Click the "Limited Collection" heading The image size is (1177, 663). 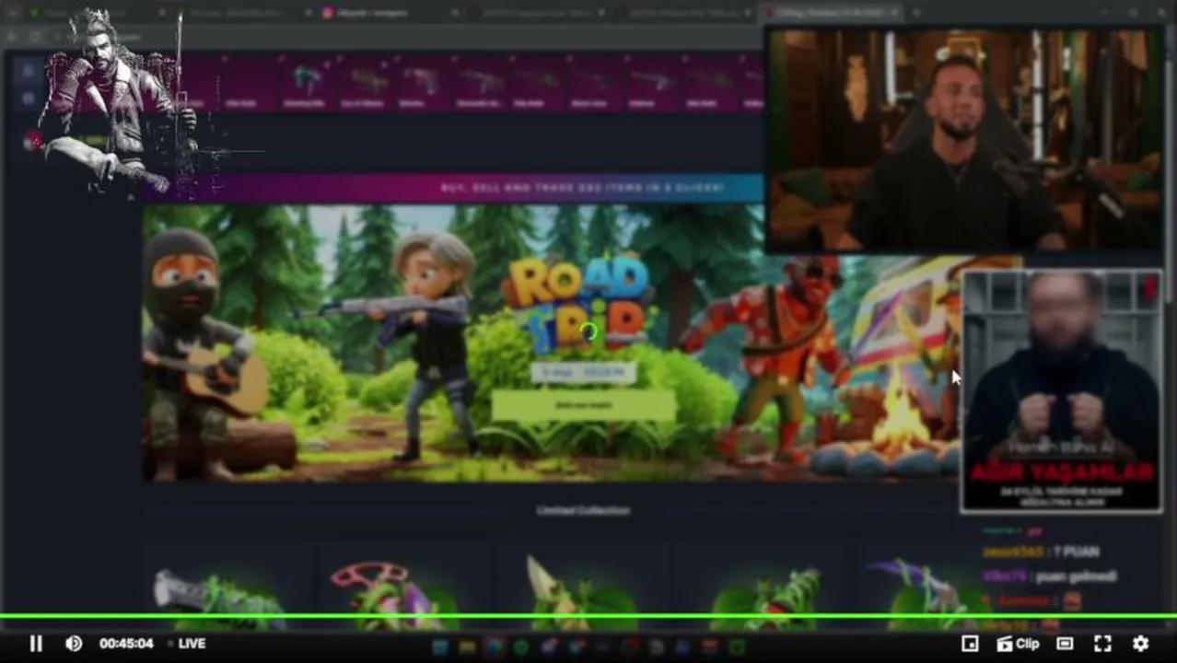[x=583, y=510]
